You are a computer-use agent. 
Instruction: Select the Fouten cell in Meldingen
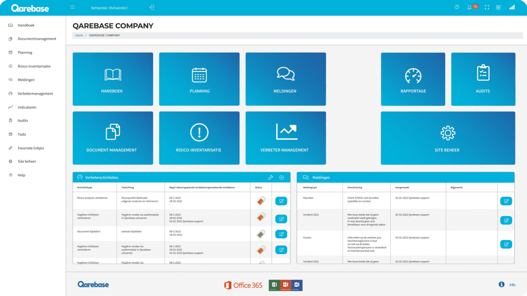tap(308, 238)
